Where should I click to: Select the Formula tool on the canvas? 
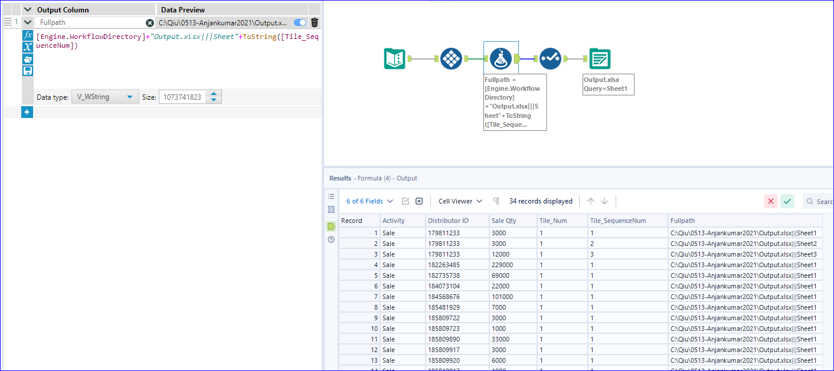point(501,59)
